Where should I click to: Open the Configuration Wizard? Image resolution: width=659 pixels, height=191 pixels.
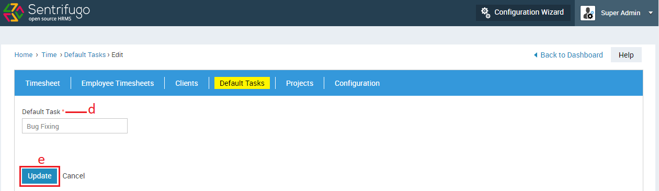522,13
